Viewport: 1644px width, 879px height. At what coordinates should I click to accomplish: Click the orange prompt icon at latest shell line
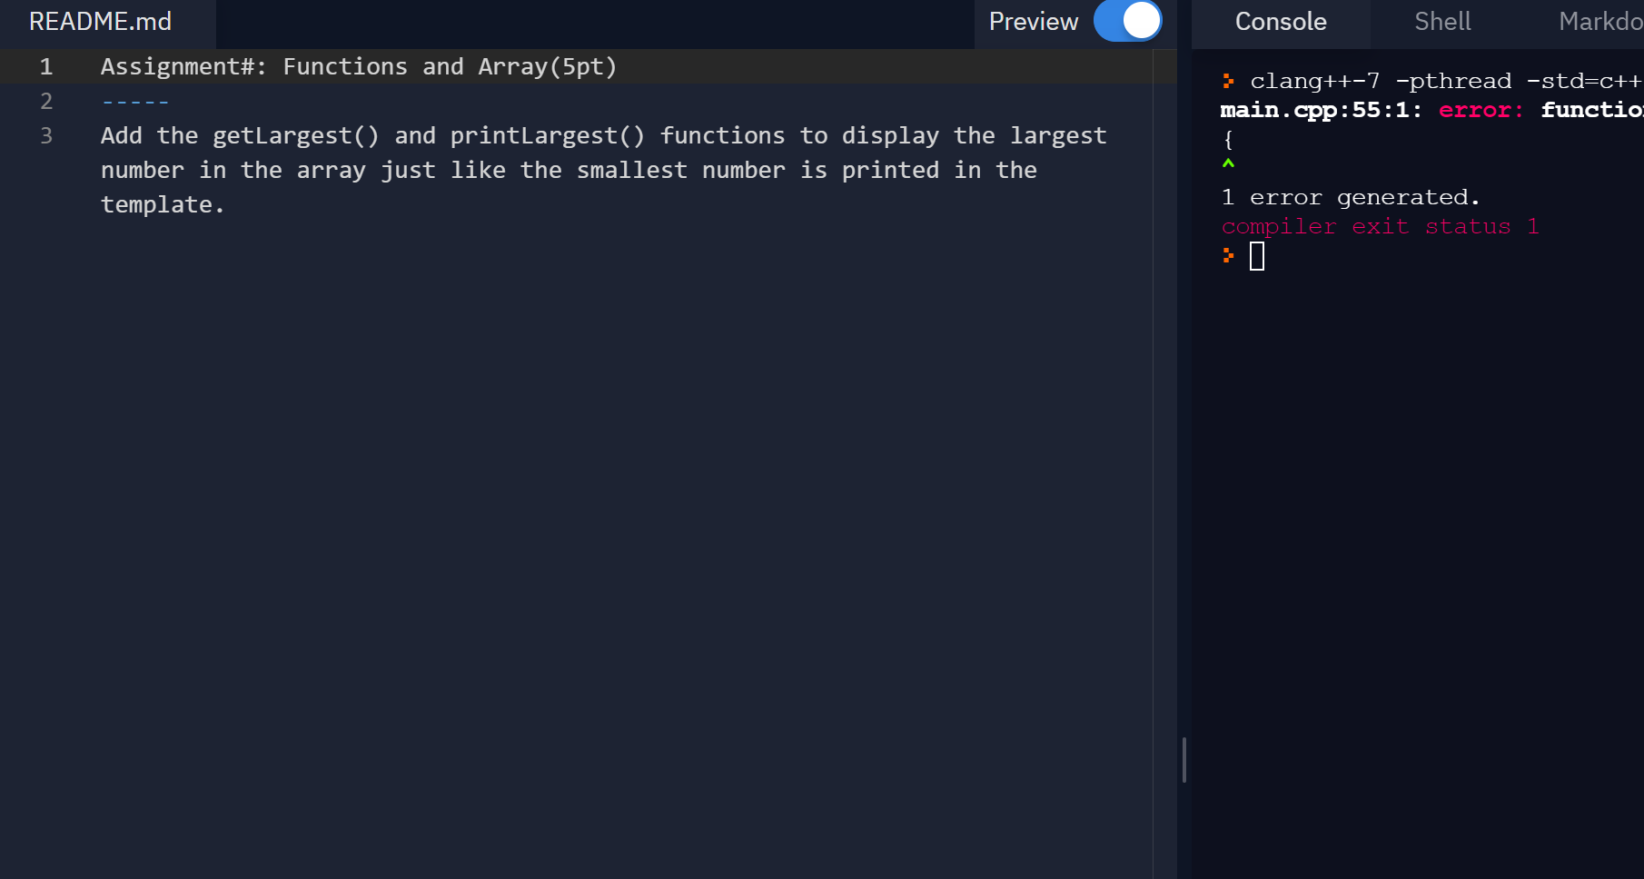(1229, 257)
